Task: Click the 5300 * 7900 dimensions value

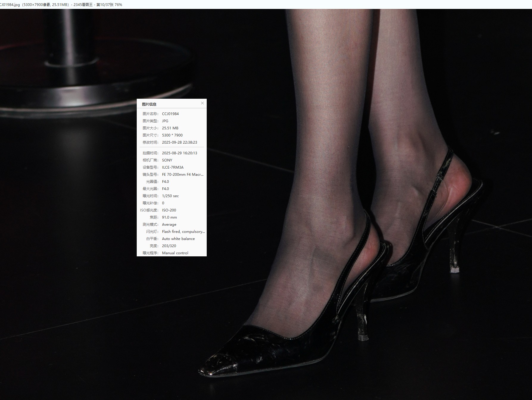Action: pos(172,135)
